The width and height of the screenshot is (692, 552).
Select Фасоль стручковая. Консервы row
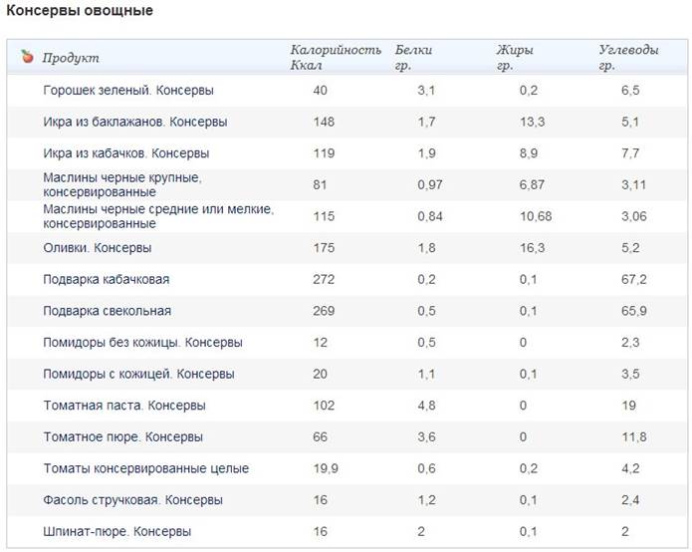(x=132, y=500)
